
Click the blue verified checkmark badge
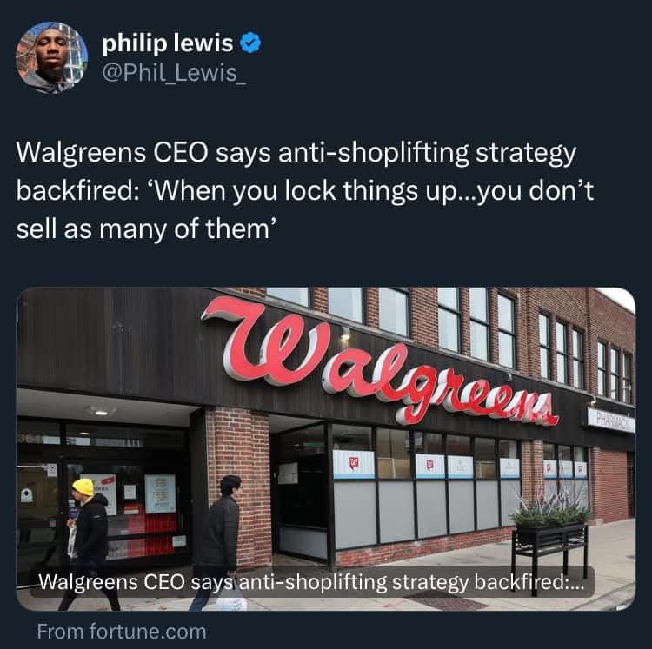point(250,43)
